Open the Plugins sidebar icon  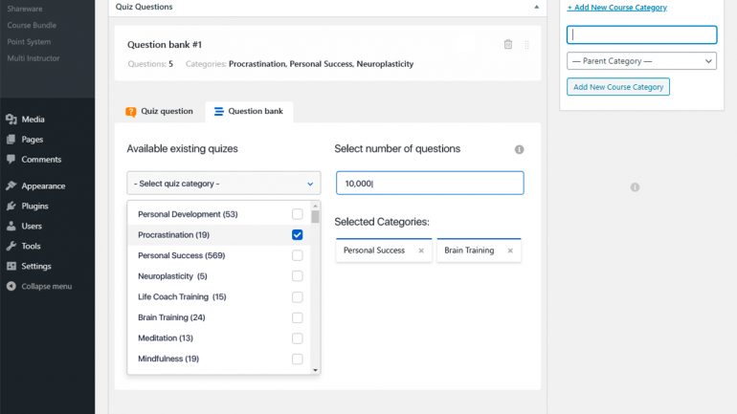[11, 207]
